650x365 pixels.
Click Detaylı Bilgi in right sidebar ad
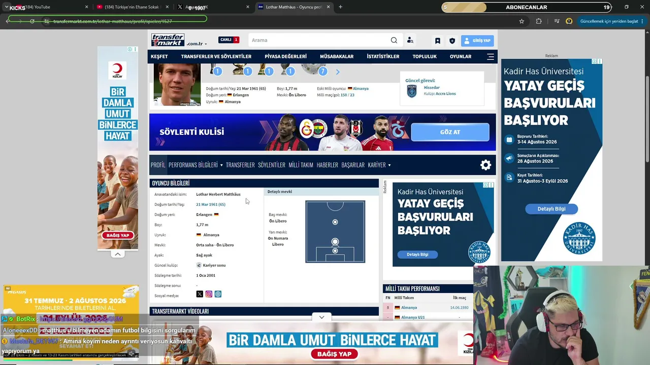(x=551, y=209)
